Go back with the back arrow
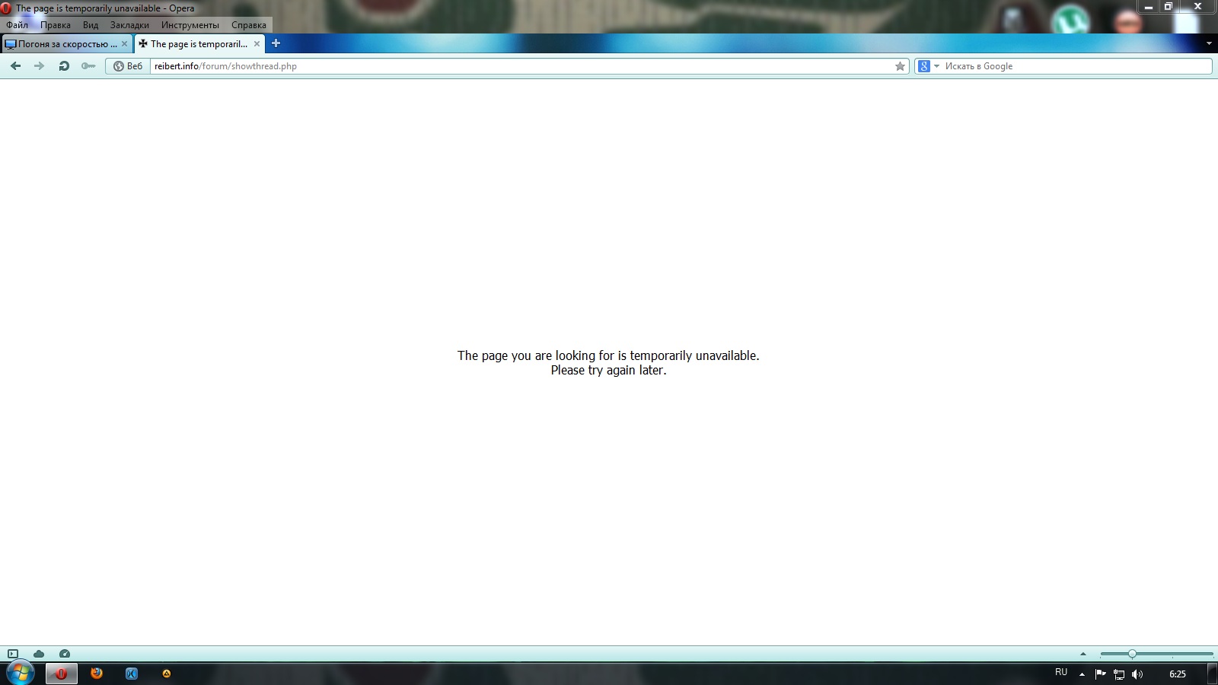Image resolution: width=1218 pixels, height=685 pixels. tap(15, 66)
